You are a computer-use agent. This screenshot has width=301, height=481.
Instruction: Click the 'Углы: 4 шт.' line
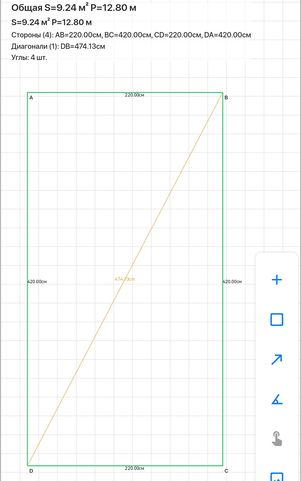pyautogui.click(x=29, y=57)
